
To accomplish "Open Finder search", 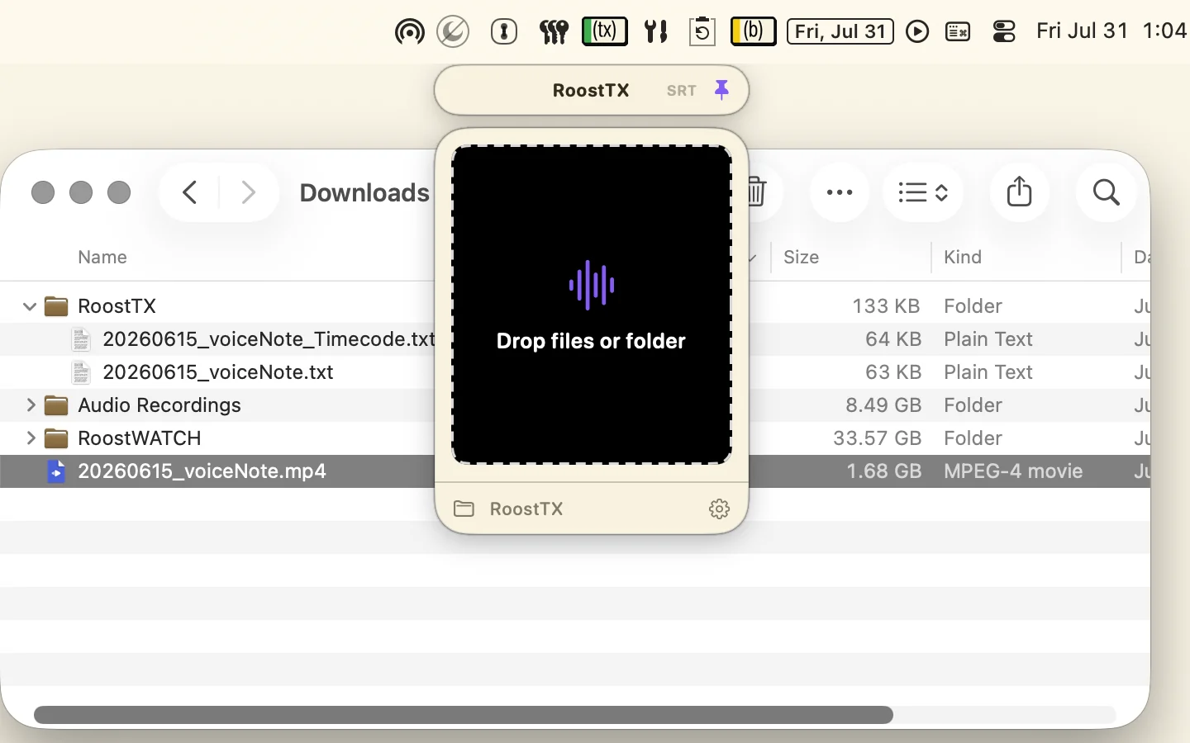I will click(x=1107, y=192).
